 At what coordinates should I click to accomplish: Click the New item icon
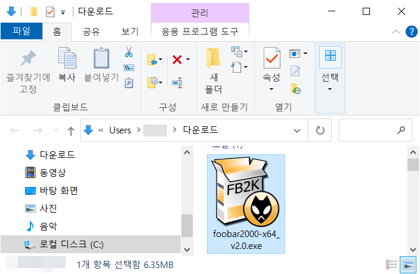point(237,51)
